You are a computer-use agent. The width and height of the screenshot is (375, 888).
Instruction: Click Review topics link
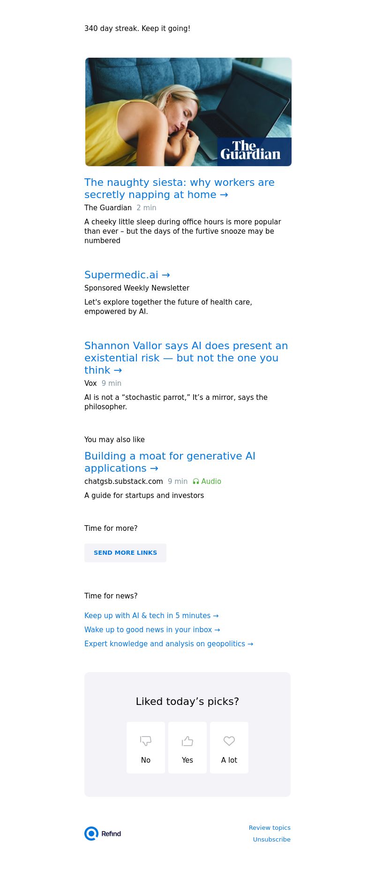coord(270,828)
